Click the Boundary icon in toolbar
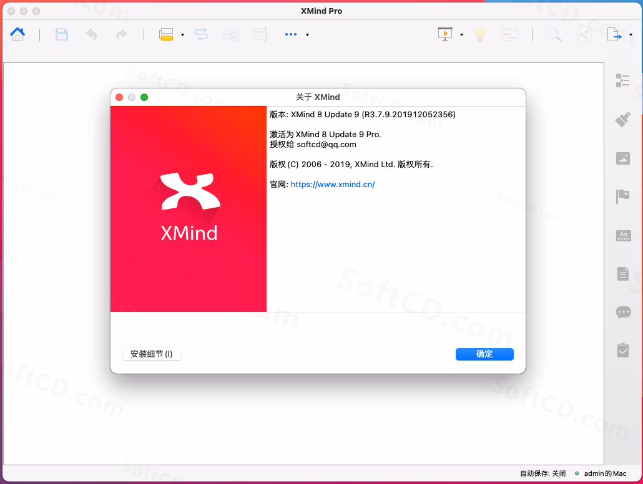The width and height of the screenshot is (643, 484). [x=230, y=34]
